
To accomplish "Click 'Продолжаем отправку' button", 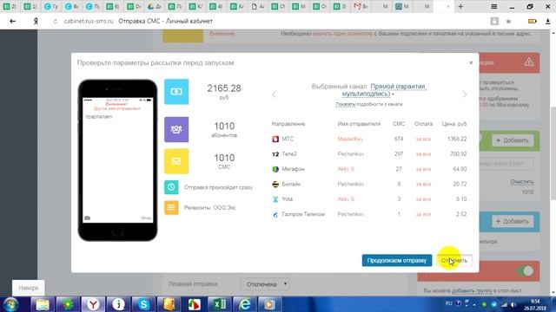I will pyautogui.click(x=397, y=260).
